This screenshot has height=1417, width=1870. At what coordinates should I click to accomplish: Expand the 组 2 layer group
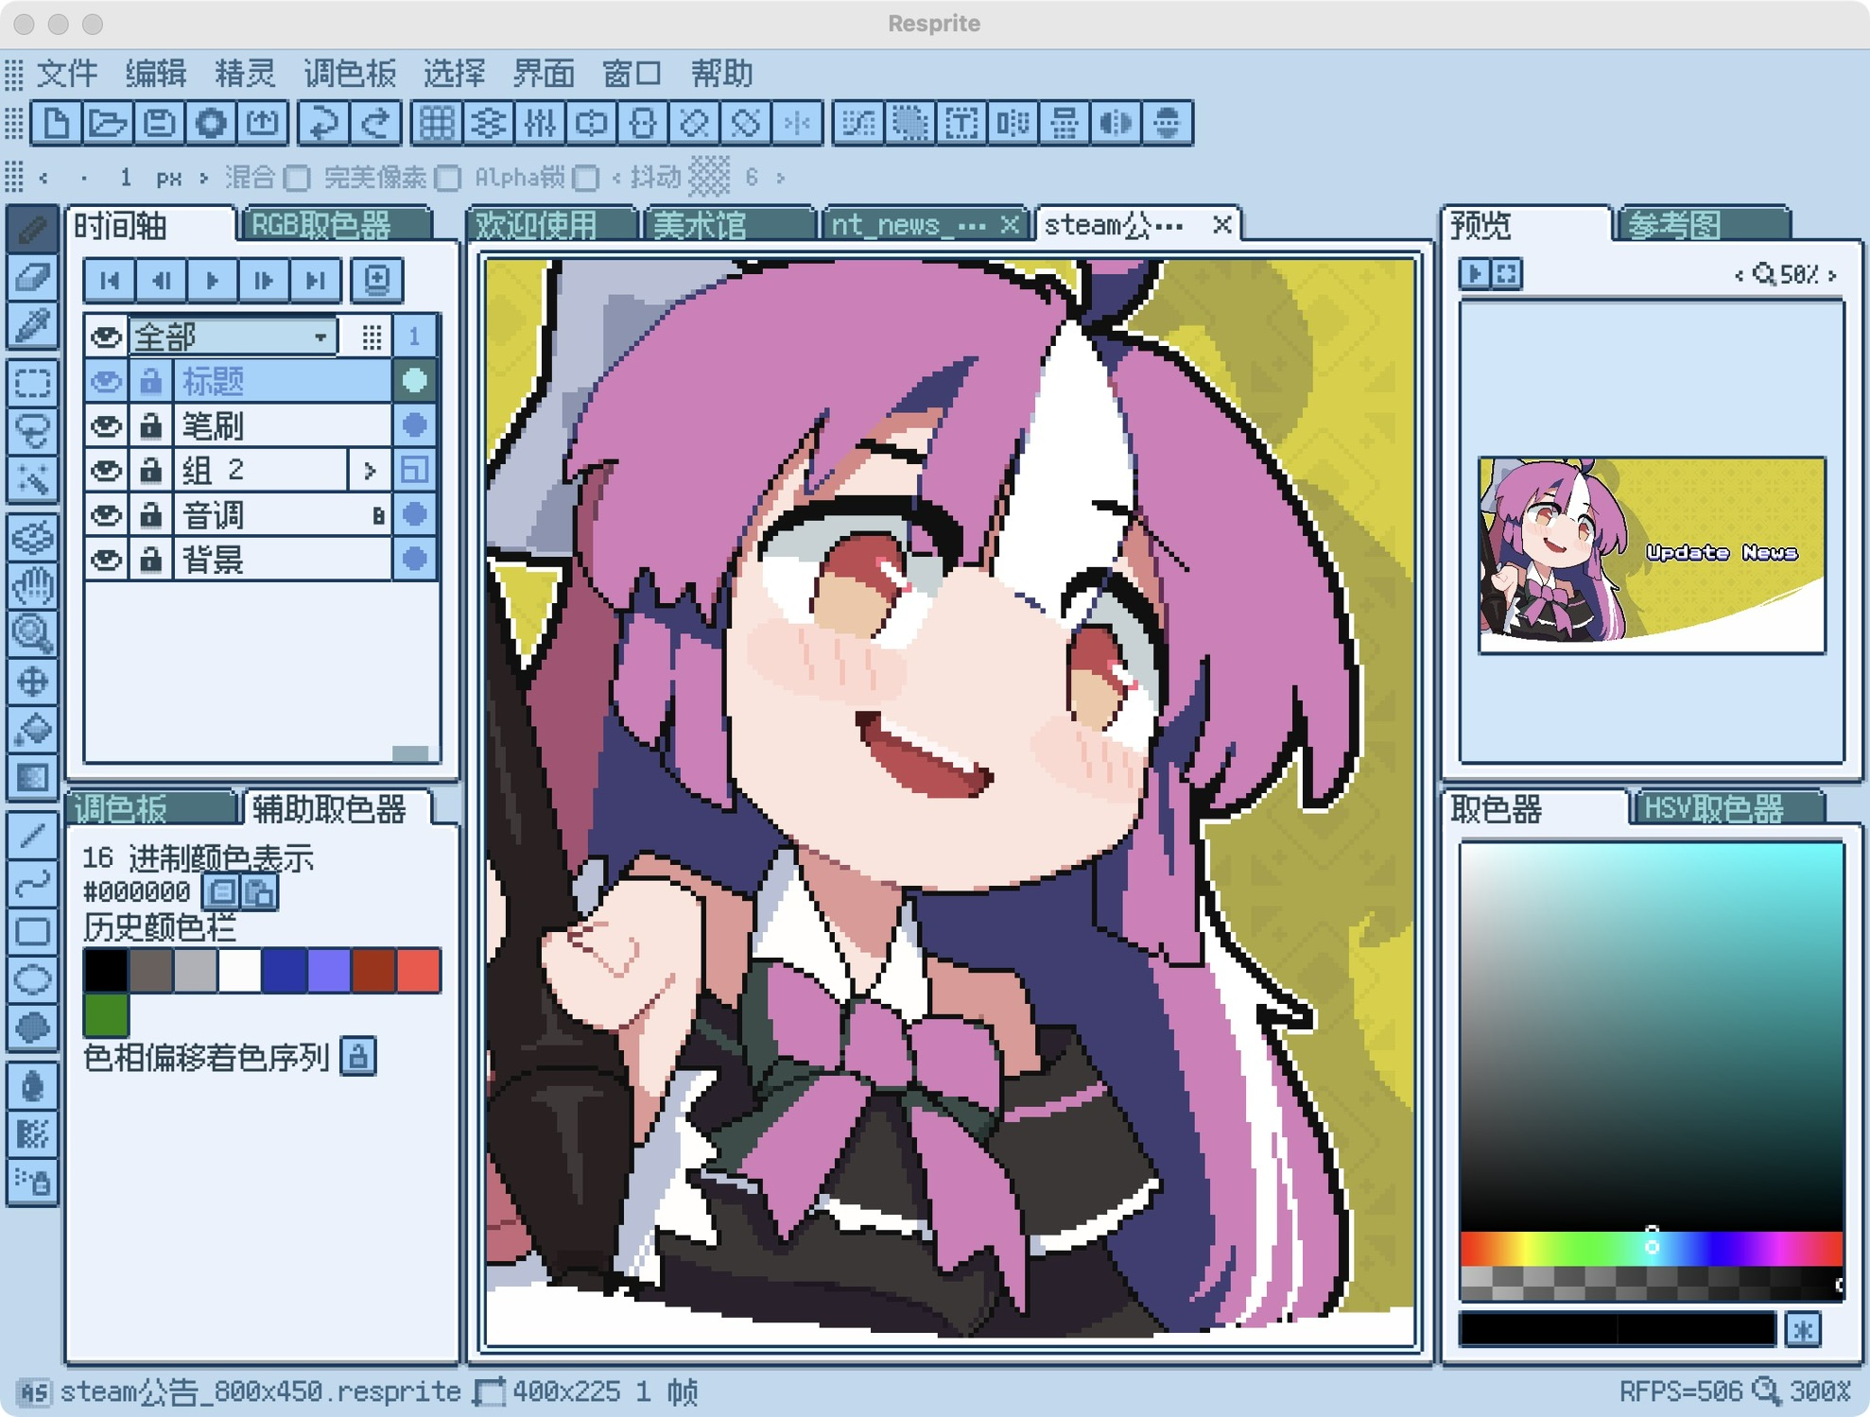370,470
